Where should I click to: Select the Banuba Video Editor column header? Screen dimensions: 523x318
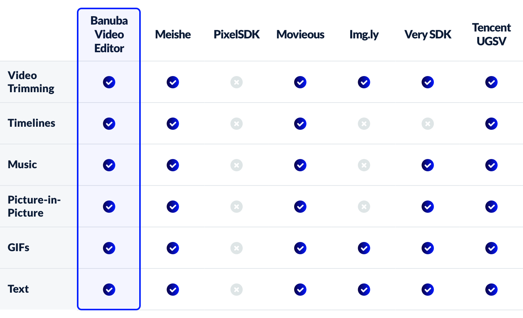(x=109, y=35)
